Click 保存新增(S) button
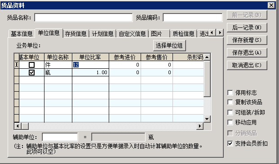This screenshot has width=279, height=164. (x=247, y=40)
